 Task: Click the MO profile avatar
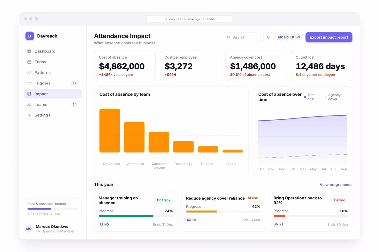click(29, 229)
